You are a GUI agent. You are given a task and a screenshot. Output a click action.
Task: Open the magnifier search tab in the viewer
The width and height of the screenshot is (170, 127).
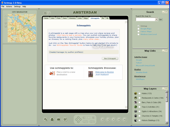pyautogui.click(x=107, y=18)
